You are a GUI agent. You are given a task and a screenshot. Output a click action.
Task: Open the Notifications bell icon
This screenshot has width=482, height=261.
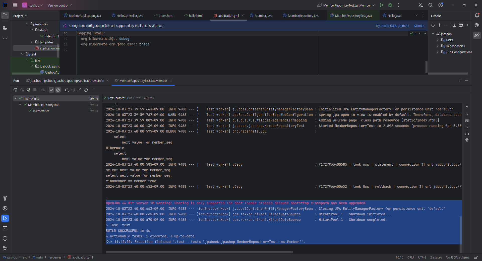pyautogui.click(x=477, y=16)
